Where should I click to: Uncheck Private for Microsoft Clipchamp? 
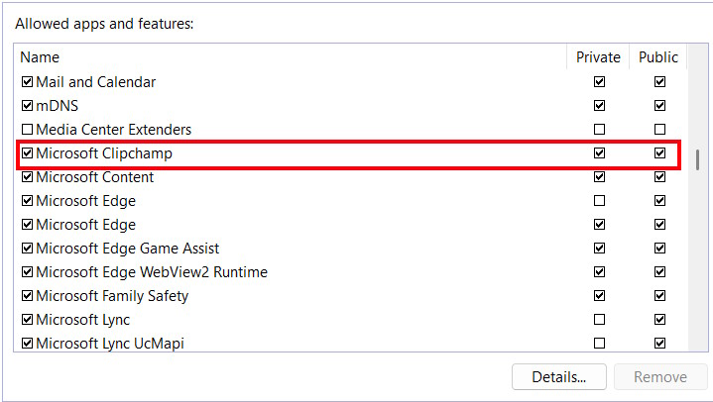[x=599, y=153]
